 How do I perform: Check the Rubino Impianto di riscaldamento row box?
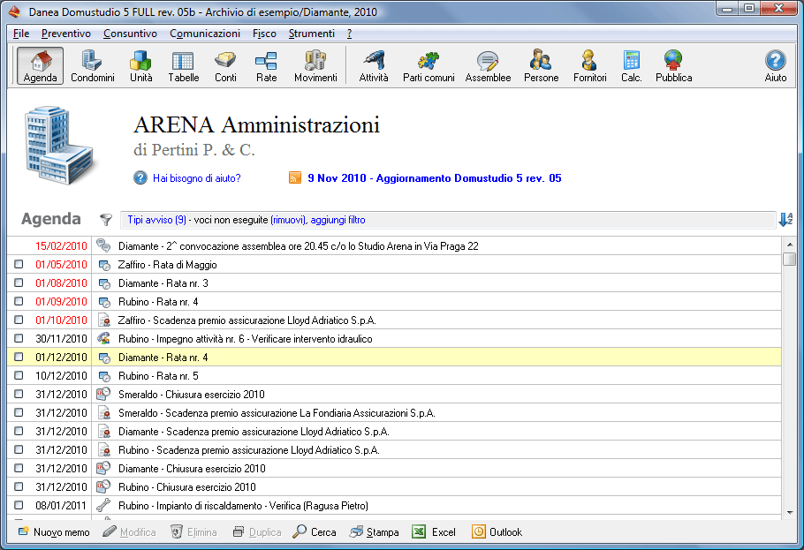(19, 505)
